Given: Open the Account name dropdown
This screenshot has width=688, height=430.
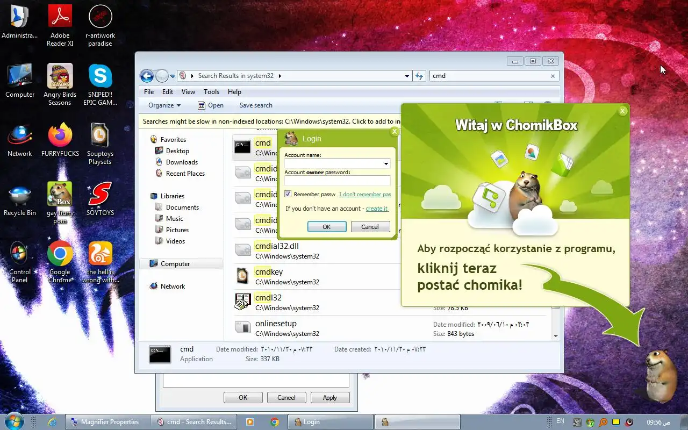Looking at the screenshot, I should [x=386, y=163].
